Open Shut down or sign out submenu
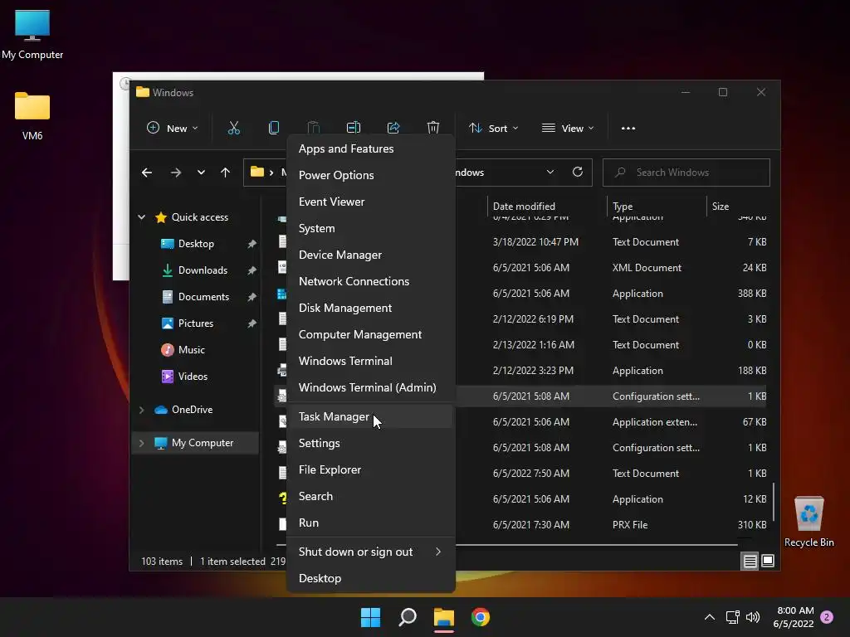 click(x=370, y=552)
